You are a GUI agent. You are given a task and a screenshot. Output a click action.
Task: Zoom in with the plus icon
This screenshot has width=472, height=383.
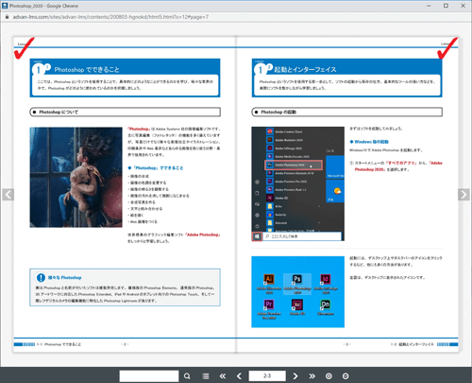pos(329,376)
